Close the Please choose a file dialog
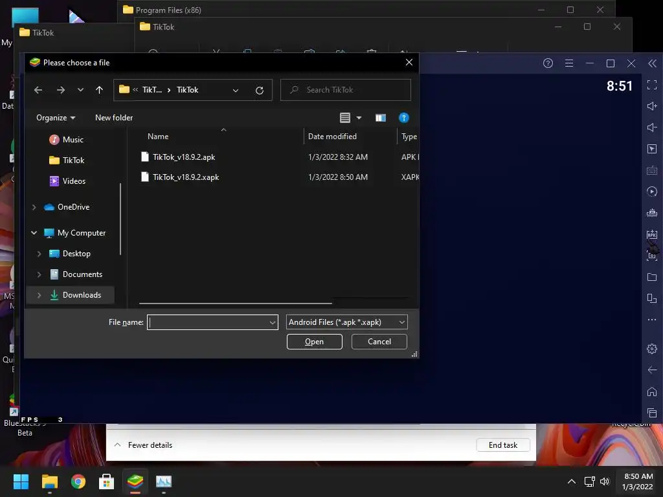Viewport: 663px width, 497px height. 409,63
